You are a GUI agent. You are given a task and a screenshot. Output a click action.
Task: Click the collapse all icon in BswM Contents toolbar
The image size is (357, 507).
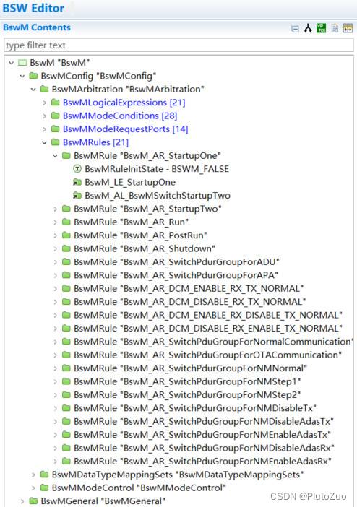coord(295,28)
